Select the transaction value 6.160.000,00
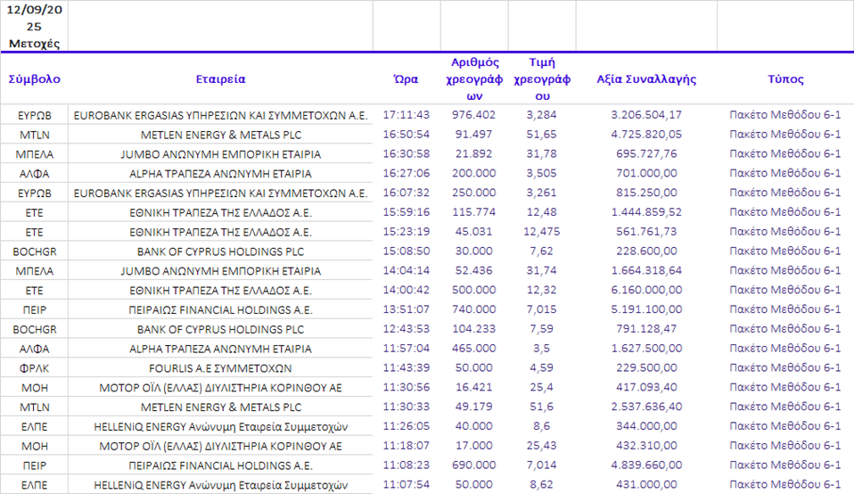This screenshot has height=494, width=854. 646,291
